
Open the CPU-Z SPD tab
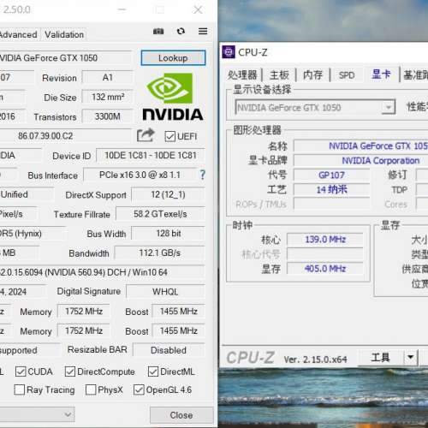347,75
